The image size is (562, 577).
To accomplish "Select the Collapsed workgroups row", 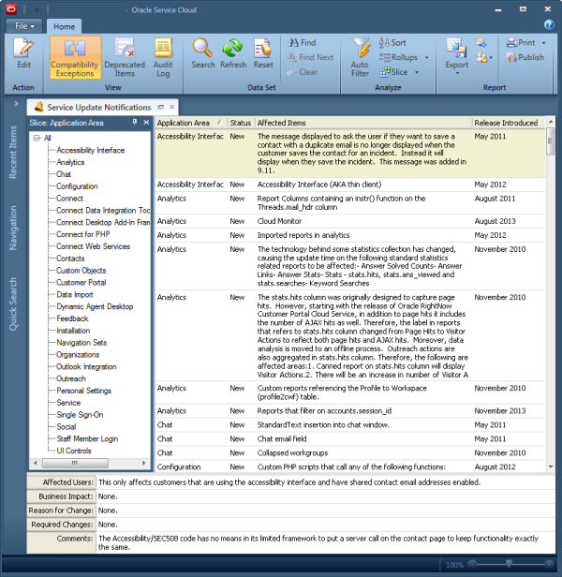I will coord(350,453).
